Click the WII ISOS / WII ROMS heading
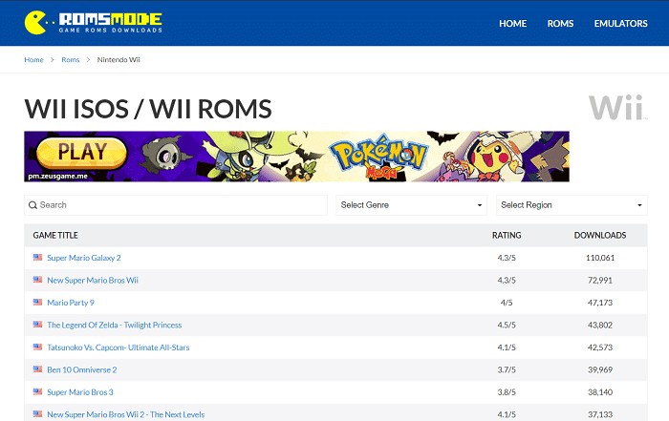Viewport: 669px width, 421px height. click(x=148, y=109)
